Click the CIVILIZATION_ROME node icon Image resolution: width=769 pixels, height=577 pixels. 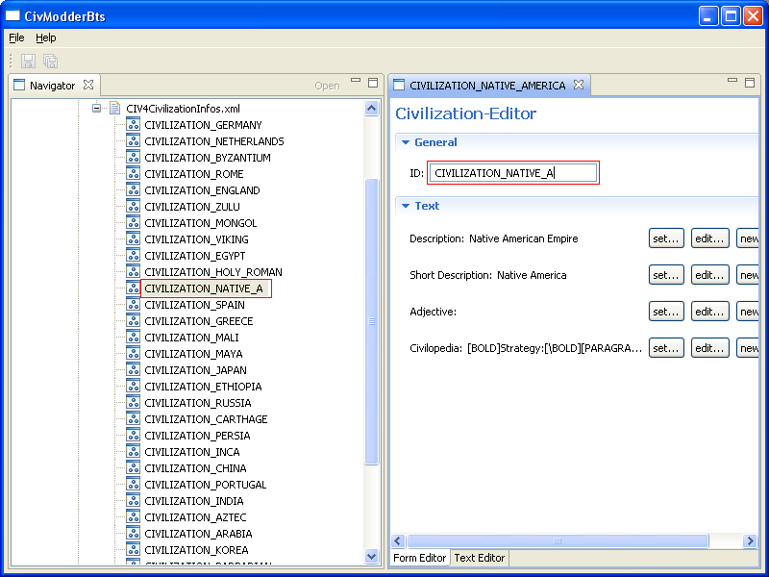pyautogui.click(x=133, y=174)
